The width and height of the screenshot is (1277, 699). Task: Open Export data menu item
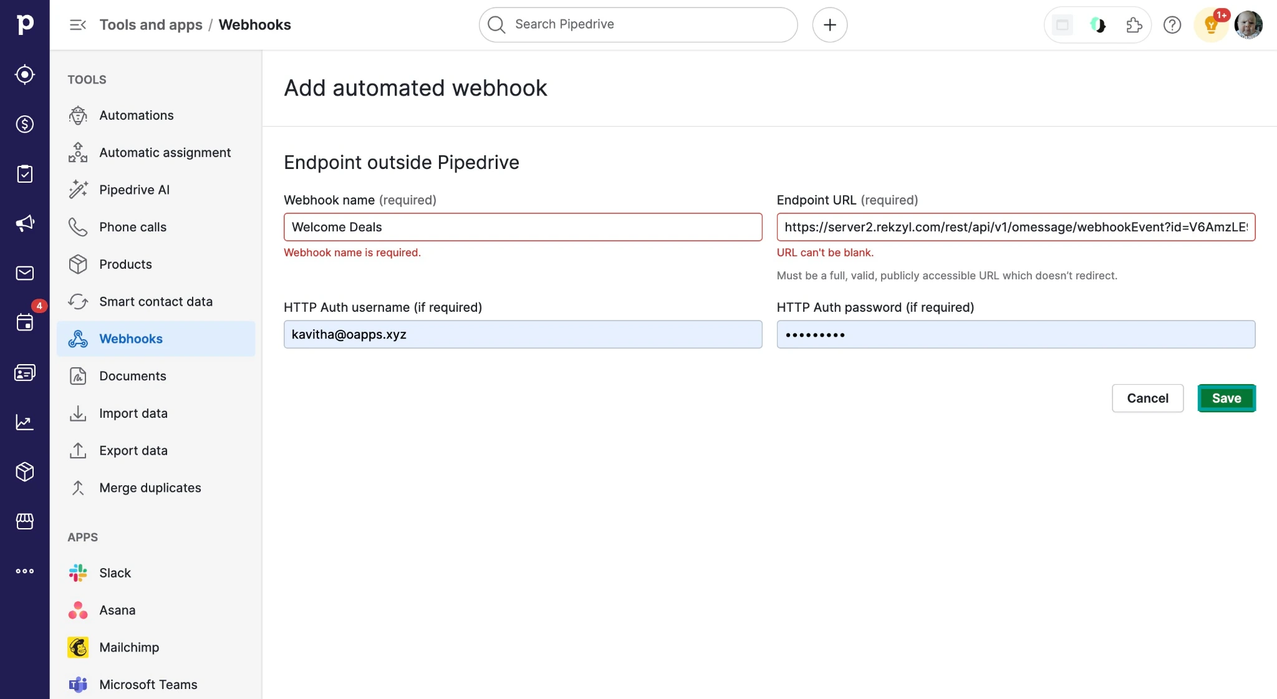point(156,451)
